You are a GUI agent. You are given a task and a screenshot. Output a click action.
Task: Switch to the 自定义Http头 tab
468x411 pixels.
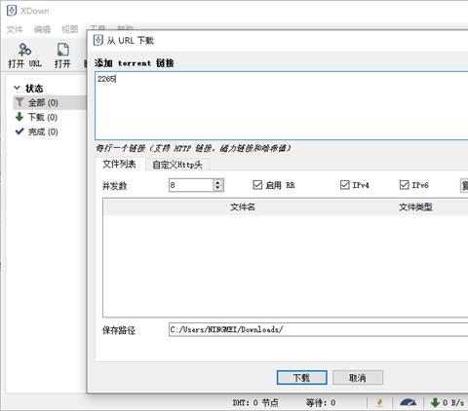coord(177,165)
